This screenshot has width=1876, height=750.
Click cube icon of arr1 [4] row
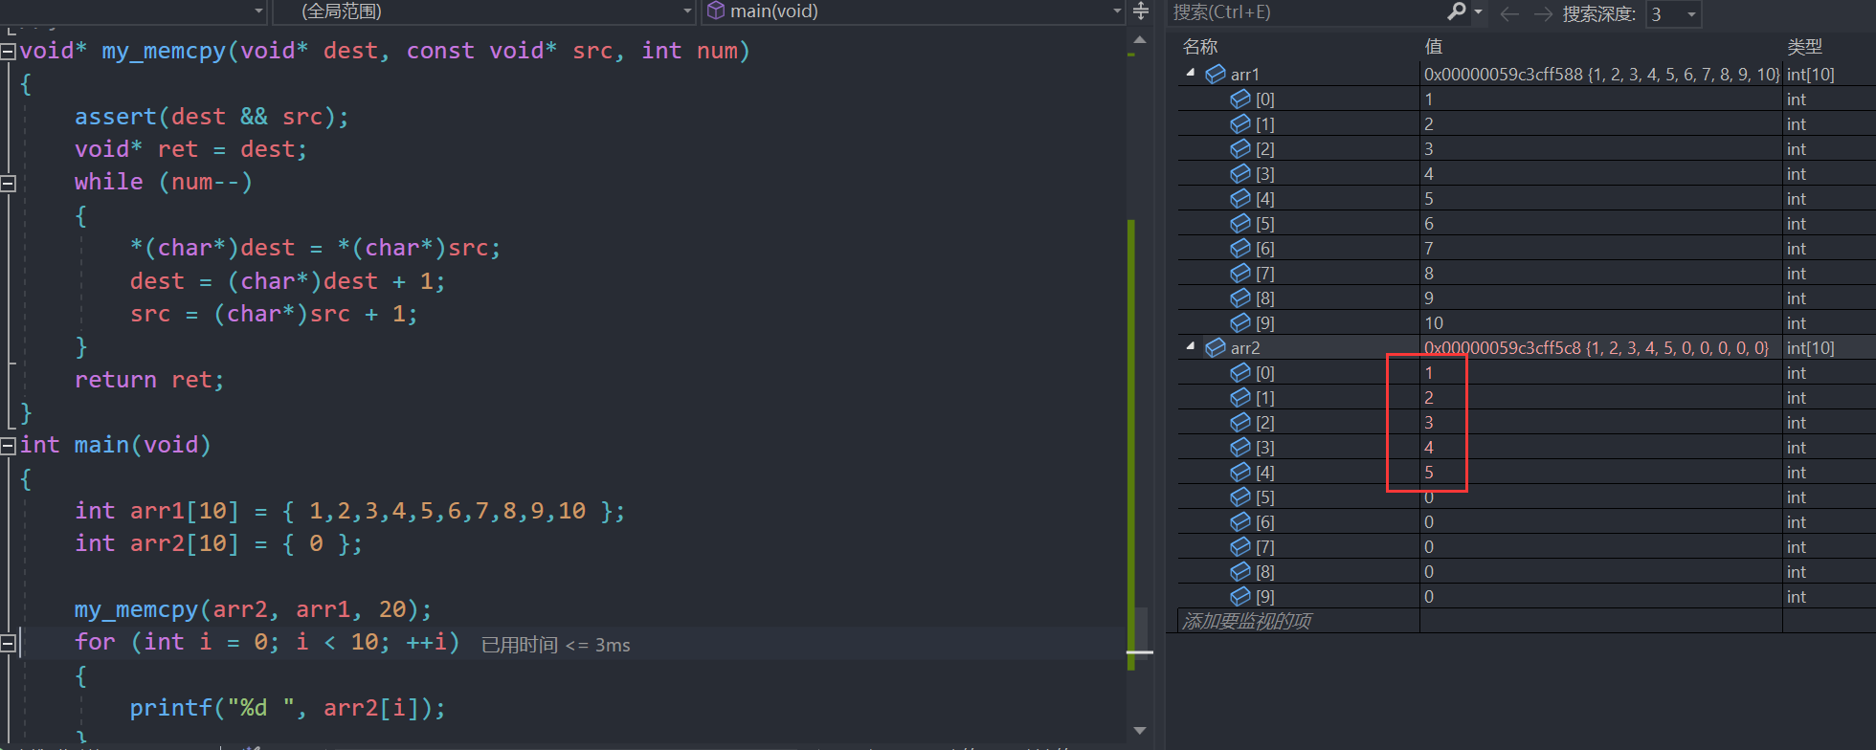coord(1240,198)
